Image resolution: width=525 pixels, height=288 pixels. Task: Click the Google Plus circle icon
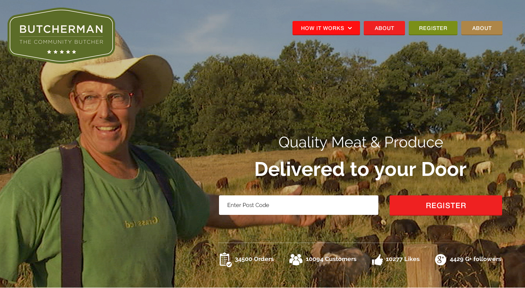coord(441,259)
